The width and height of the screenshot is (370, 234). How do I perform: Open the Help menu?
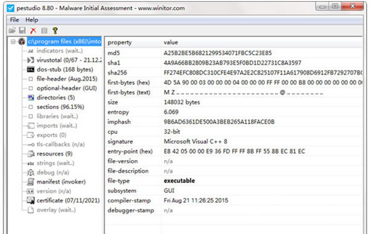click(x=31, y=20)
